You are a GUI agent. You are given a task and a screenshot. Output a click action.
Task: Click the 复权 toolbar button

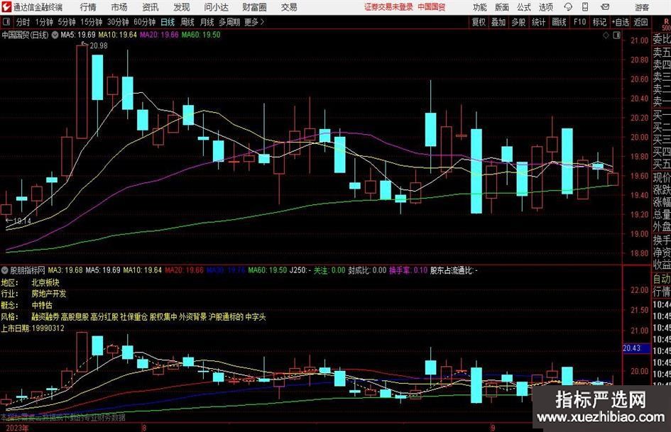point(479,22)
